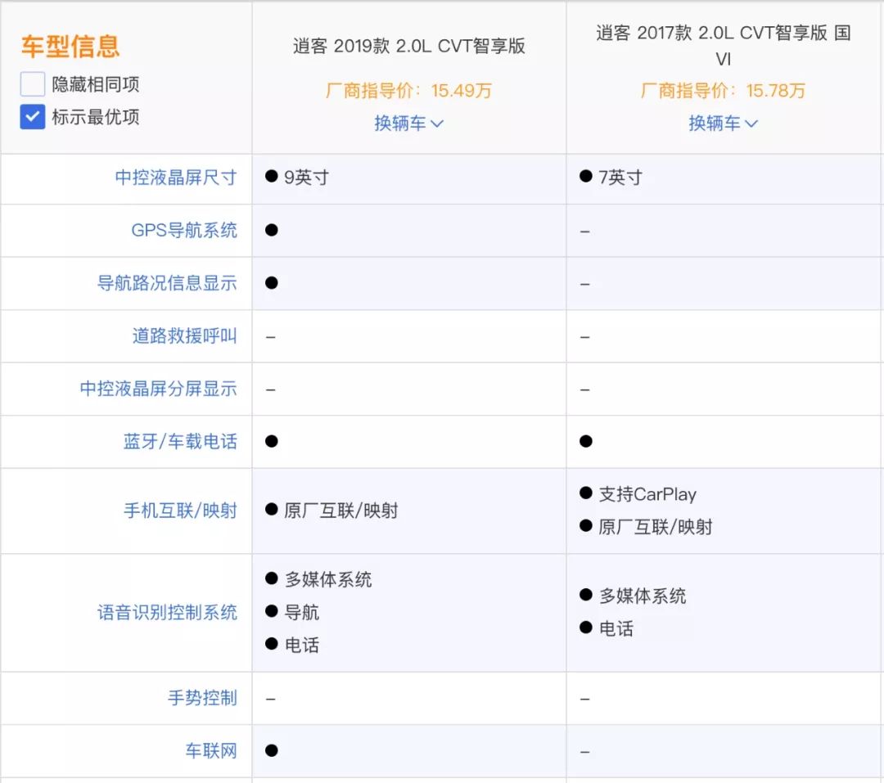Click the 厂商指导价 15.78万 price text
Screen dimensions: 884x783
pos(724,92)
